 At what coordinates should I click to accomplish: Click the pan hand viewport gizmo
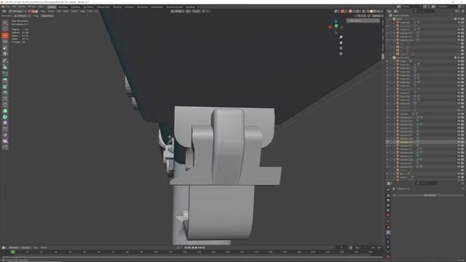[341, 42]
